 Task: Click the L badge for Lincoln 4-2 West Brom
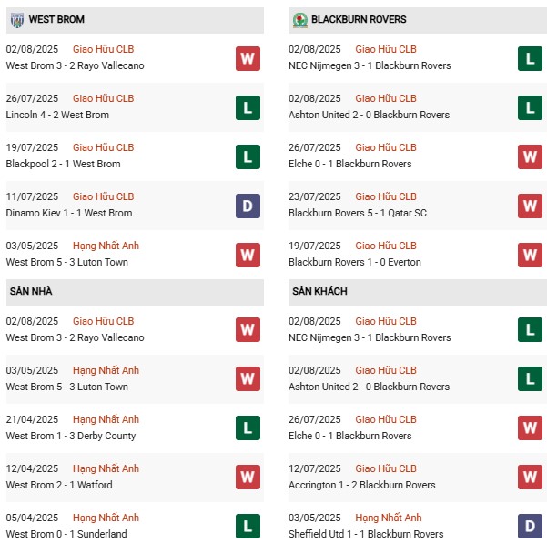pos(248,108)
